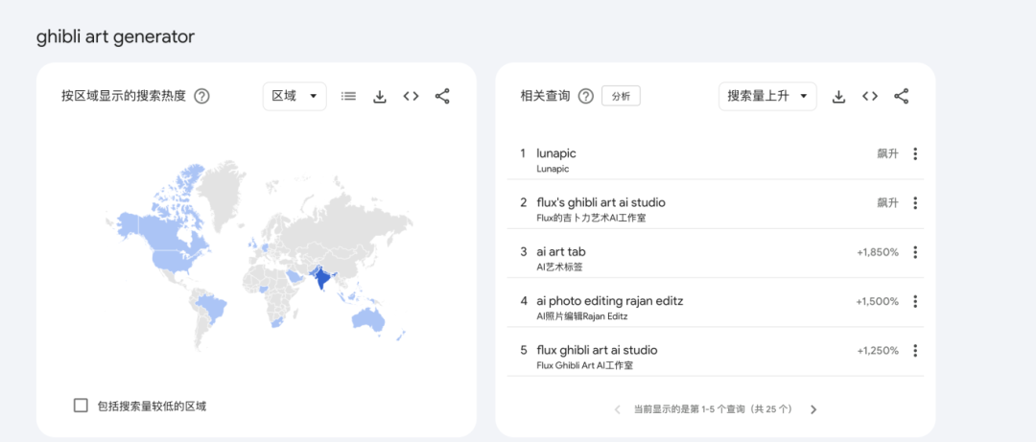The image size is (1036, 442).
Task: Open more options for ai art tab row
Action: (915, 252)
